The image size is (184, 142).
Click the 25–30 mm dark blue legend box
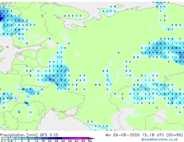pyautogui.click(x=59, y=138)
